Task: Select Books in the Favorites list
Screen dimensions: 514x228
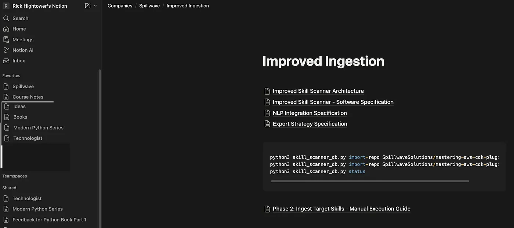Action: pyautogui.click(x=20, y=116)
